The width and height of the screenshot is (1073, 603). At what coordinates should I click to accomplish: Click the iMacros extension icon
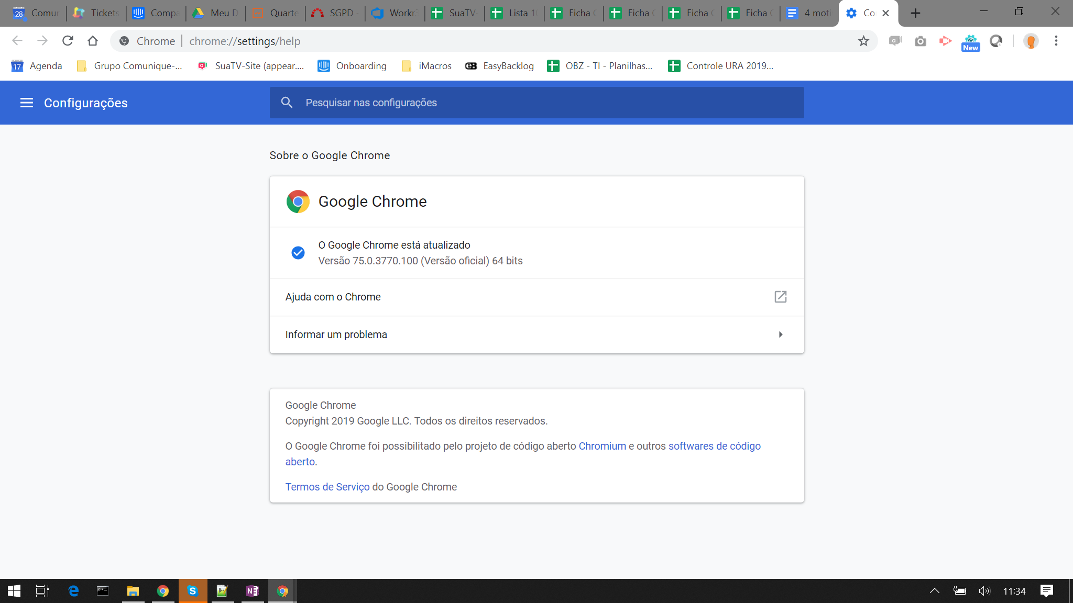pos(426,65)
